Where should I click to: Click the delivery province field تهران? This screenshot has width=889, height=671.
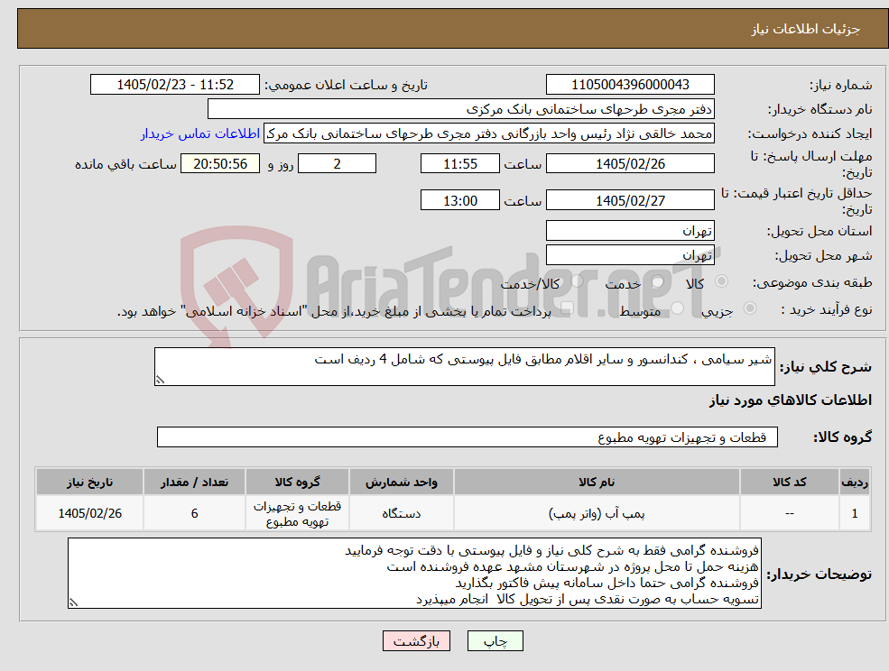630,231
